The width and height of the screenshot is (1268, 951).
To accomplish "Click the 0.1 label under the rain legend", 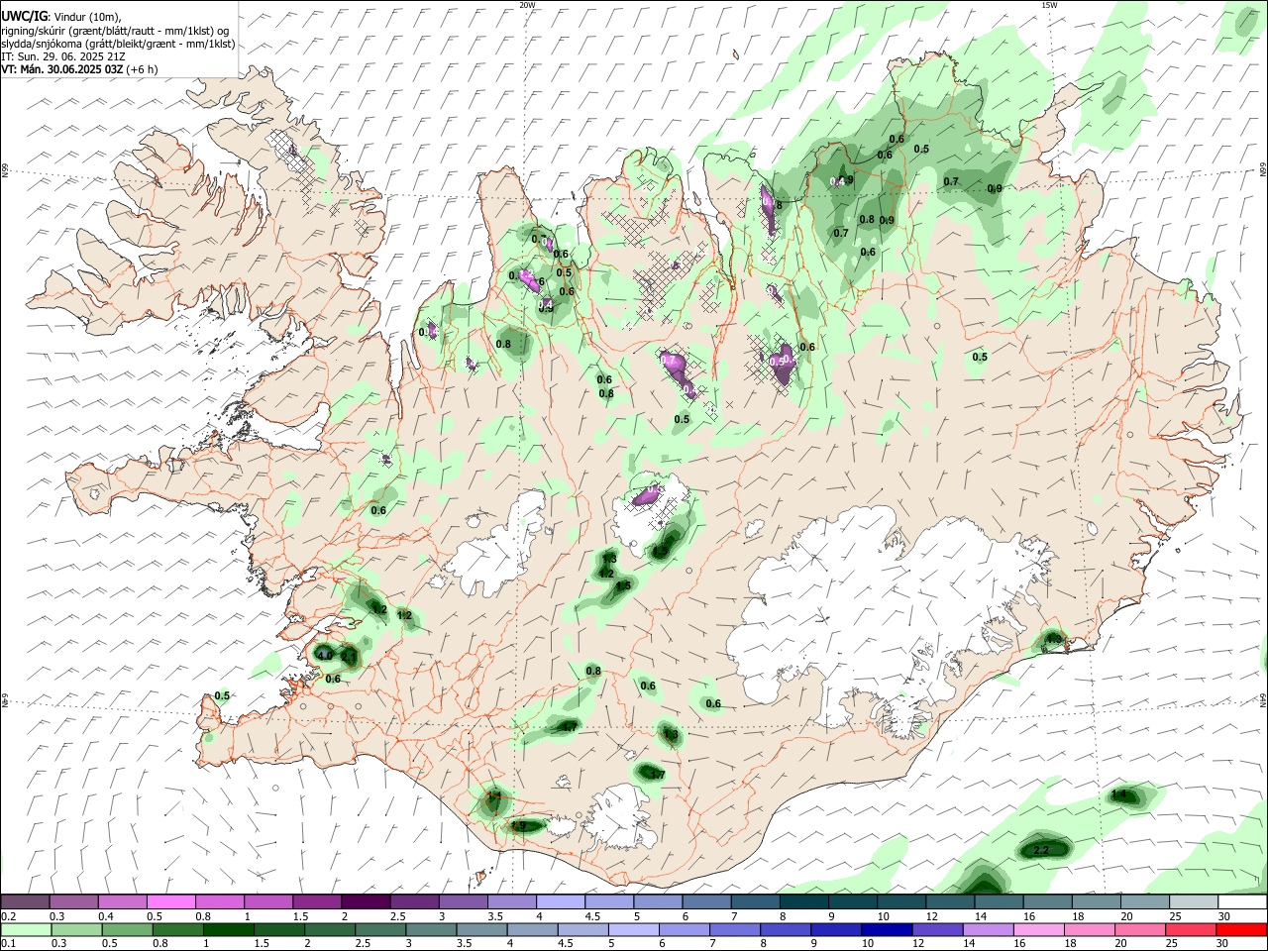I will click(9, 944).
